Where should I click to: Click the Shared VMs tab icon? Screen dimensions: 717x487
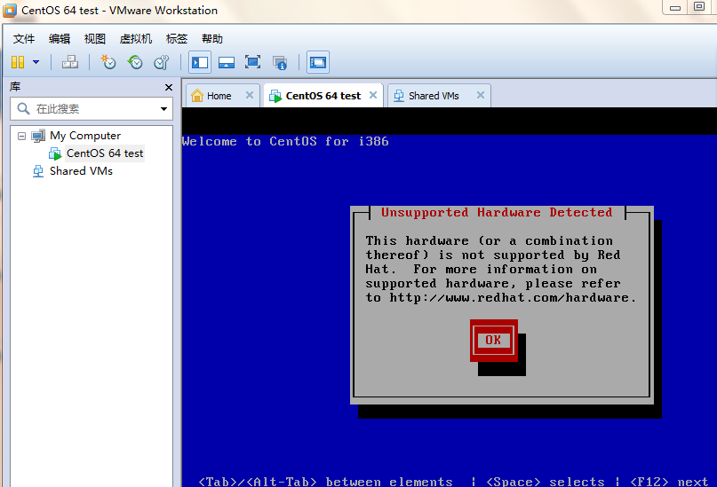(x=399, y=96)
